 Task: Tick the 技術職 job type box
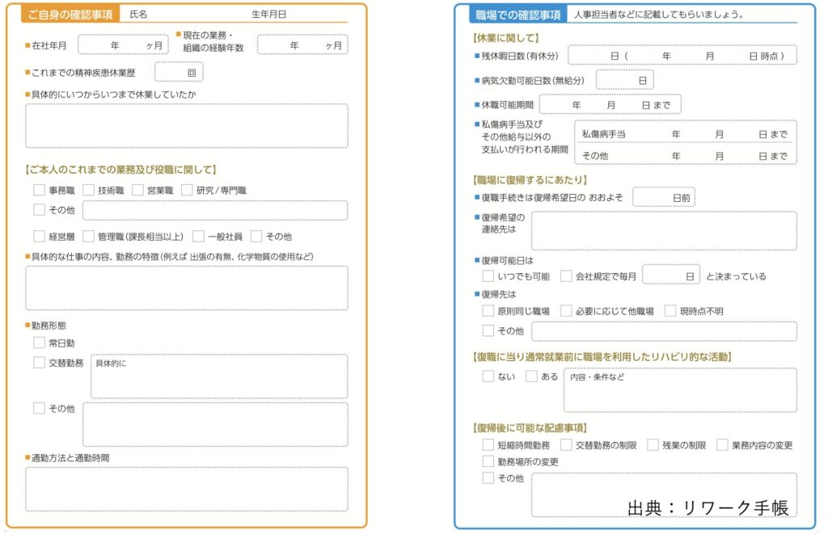[89, 191]
